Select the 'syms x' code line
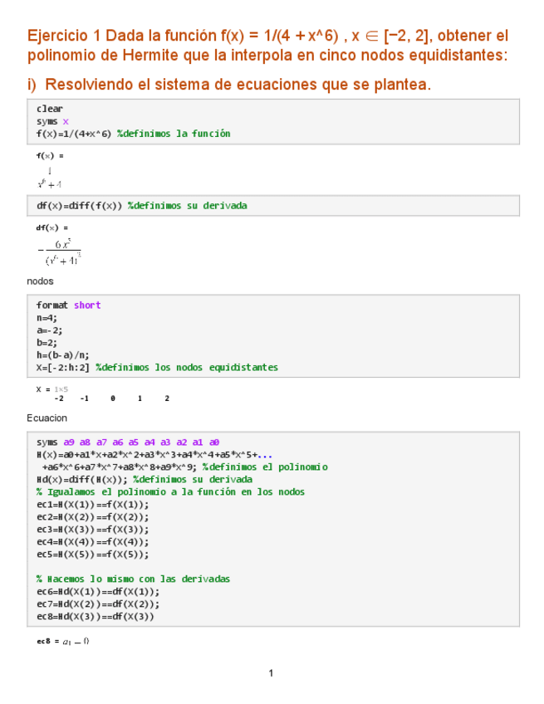 [52, 121]
